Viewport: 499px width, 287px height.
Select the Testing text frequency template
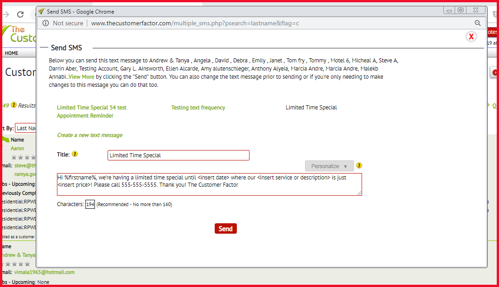198,108
